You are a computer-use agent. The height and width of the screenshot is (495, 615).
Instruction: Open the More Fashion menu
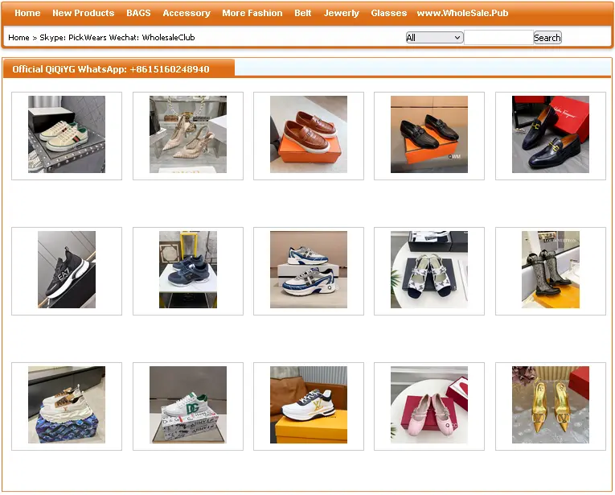pyautogui.click(x=252, y=13)
